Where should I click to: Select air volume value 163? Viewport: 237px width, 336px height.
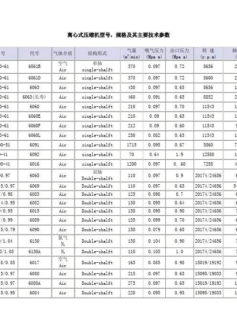[x=131, y=263]
